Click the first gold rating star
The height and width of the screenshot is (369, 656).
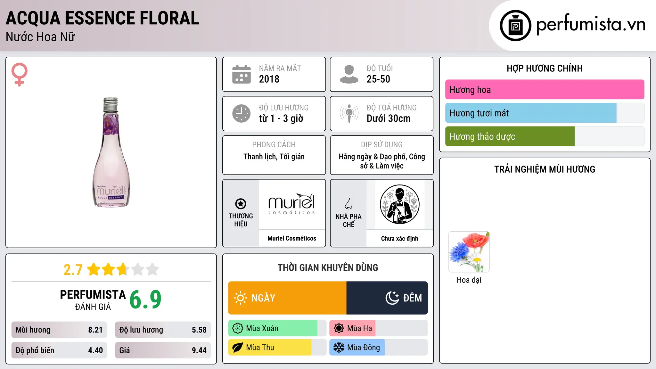94,269
